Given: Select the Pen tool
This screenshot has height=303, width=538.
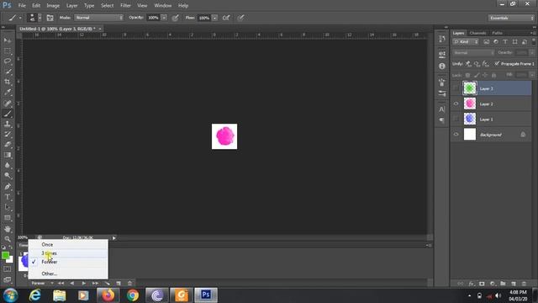Looking at the screenshot, I should (x=8, y=187).
